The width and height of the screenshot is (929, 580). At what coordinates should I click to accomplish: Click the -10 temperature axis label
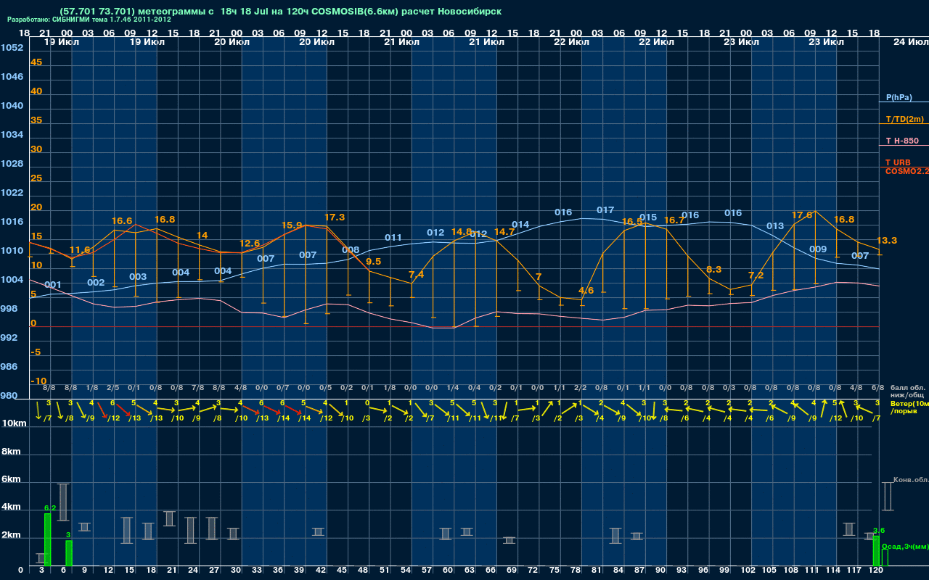click(38, 381)
